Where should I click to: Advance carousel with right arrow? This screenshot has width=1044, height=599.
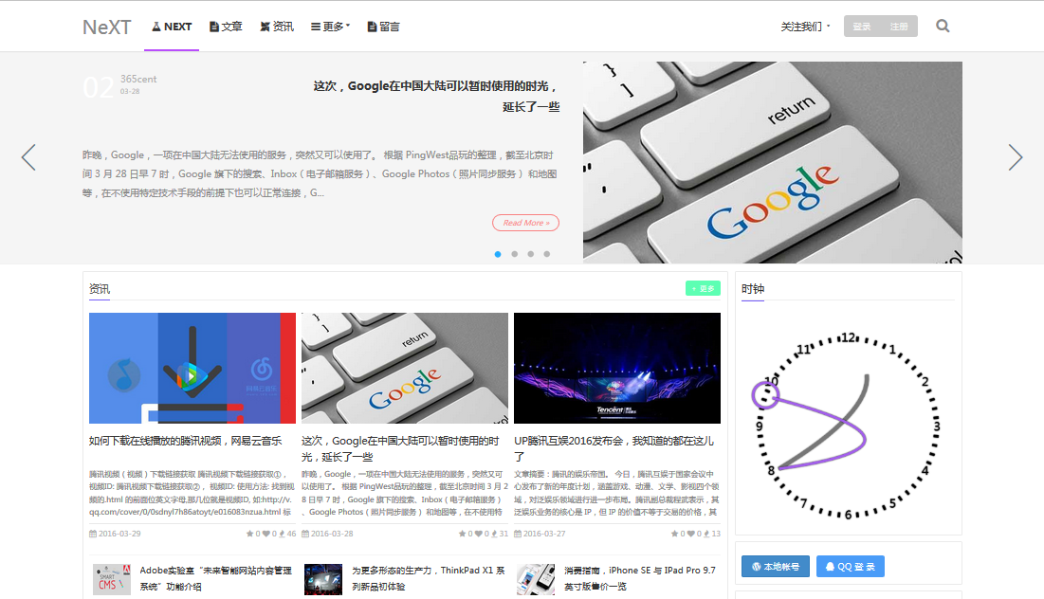tap(1016, 157)
